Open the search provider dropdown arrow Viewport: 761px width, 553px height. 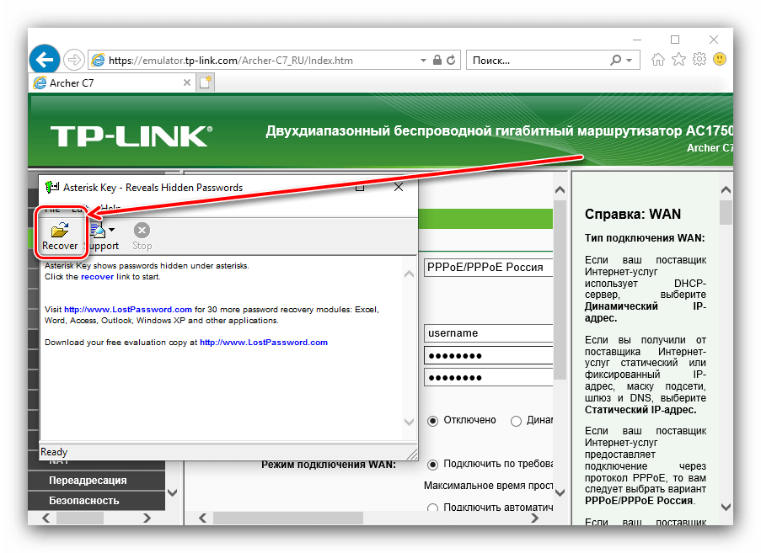630,61
